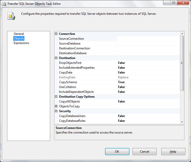Open the General page

19,34
